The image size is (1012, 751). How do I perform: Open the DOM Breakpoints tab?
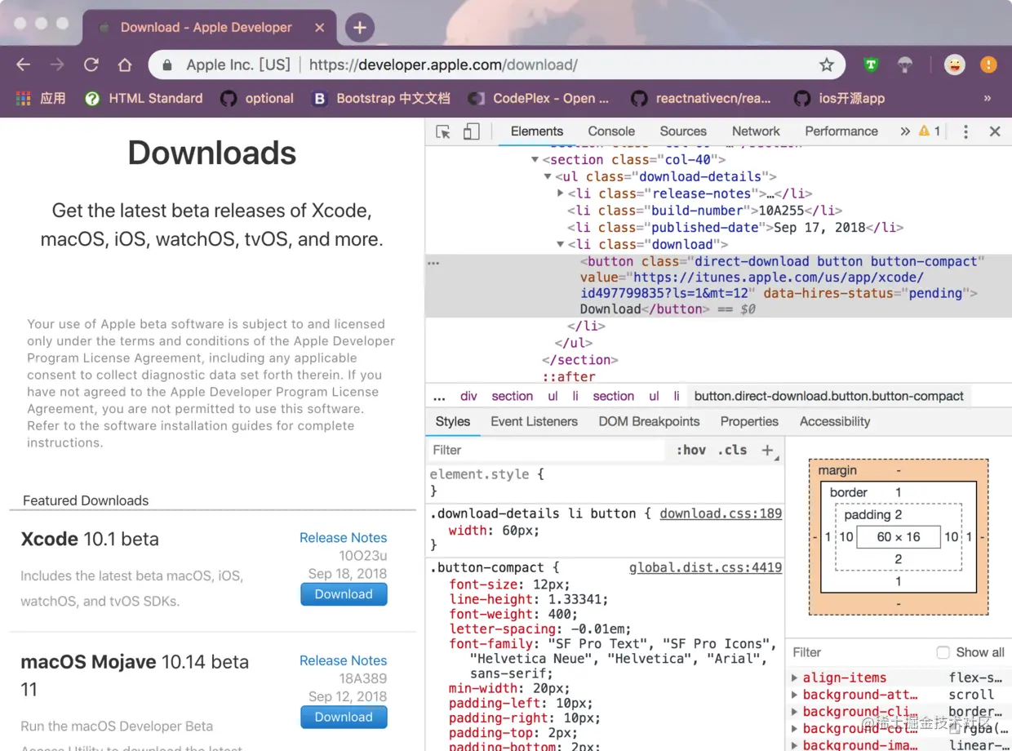point(649,422)
